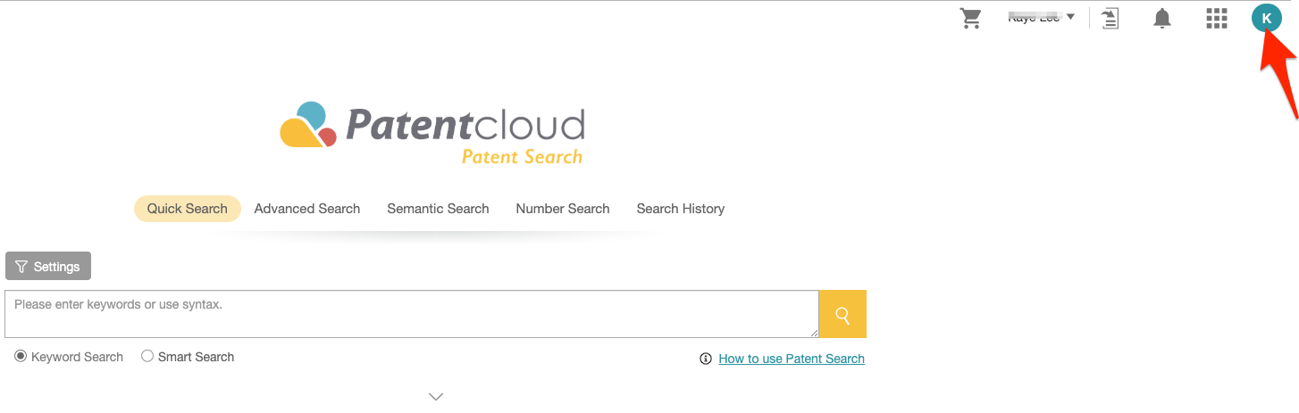Open the Settings filter button
Screen dimensions: 1299x413
48,266
